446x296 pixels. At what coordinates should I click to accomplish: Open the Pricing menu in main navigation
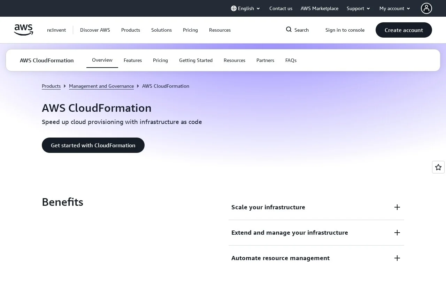tap(190, 30)
